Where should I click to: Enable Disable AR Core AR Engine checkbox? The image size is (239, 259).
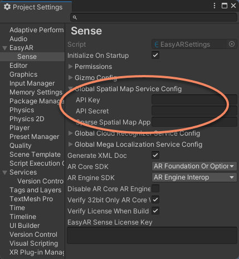(155, 188)
